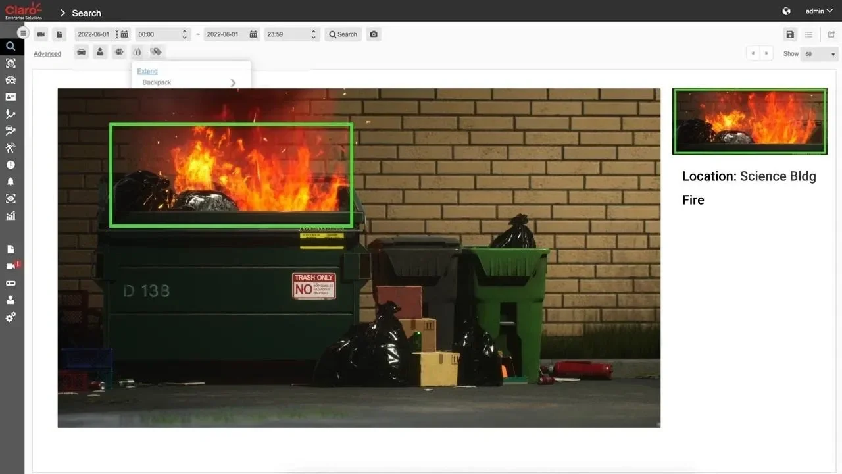This screenshot has height=474, width=842.
Task: Click the ID badge sidebar icon
Action: pos(11,97)
